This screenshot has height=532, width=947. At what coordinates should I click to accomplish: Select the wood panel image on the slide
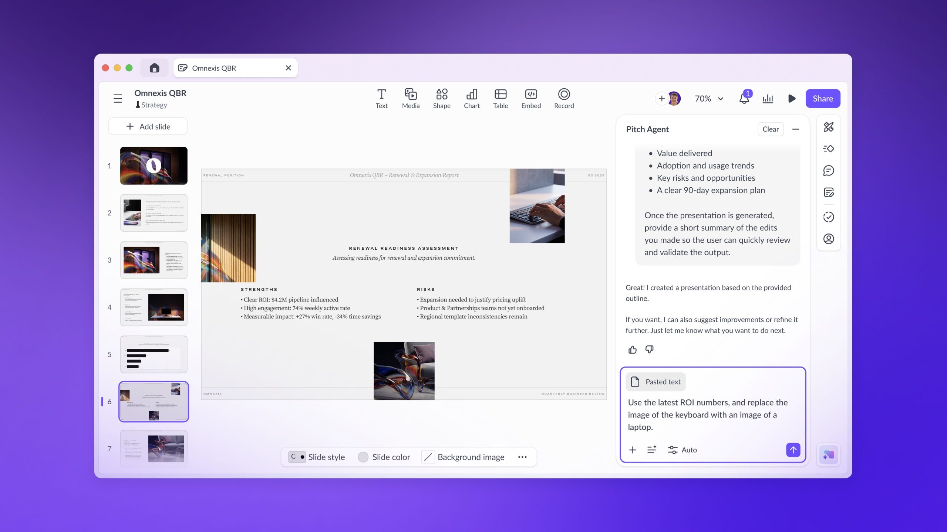[228, 248]
